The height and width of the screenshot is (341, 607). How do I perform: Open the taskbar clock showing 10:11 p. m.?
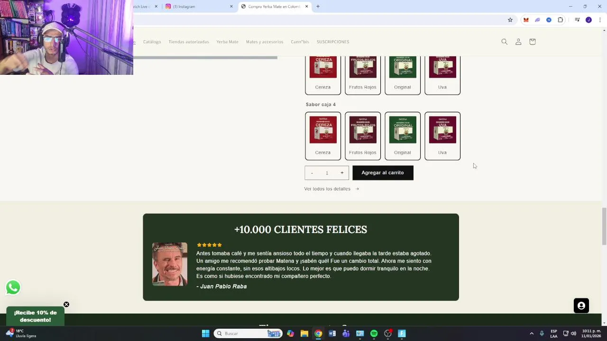click(x=591, y=333)
